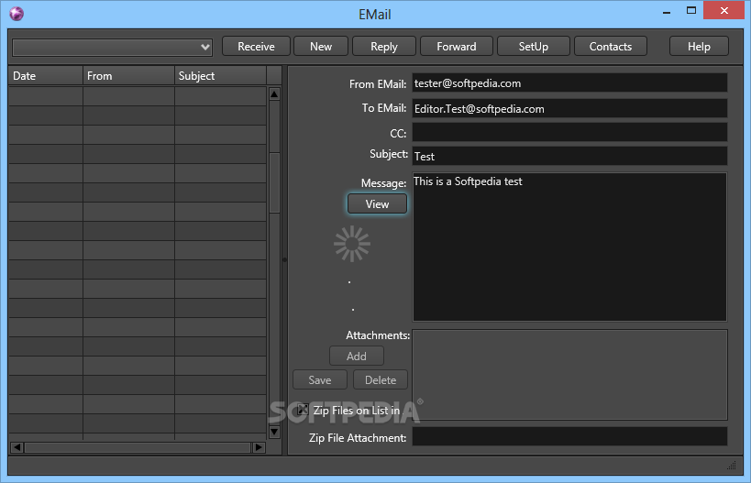Screen dimensions: 751x483
Task: Click the Save attachment button
Action: [319, 380]
